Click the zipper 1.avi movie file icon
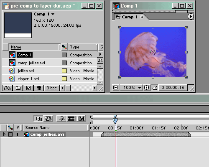 point(12,78)
